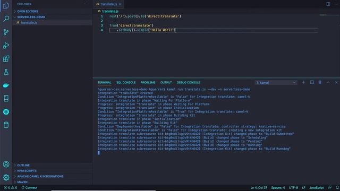Open the terminal selector dropdown '1: kamel'
The width and height of the screenshot is (340, 191).
[276, 83]
